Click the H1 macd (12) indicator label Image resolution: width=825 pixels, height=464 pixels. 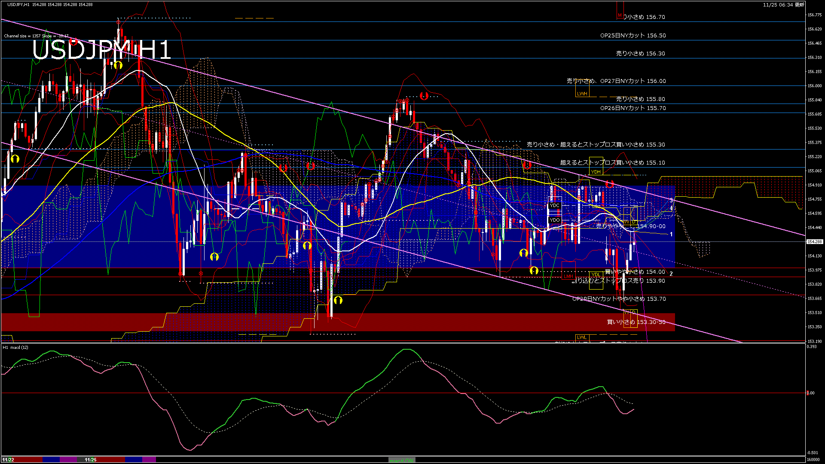click(x=15, y=347)
